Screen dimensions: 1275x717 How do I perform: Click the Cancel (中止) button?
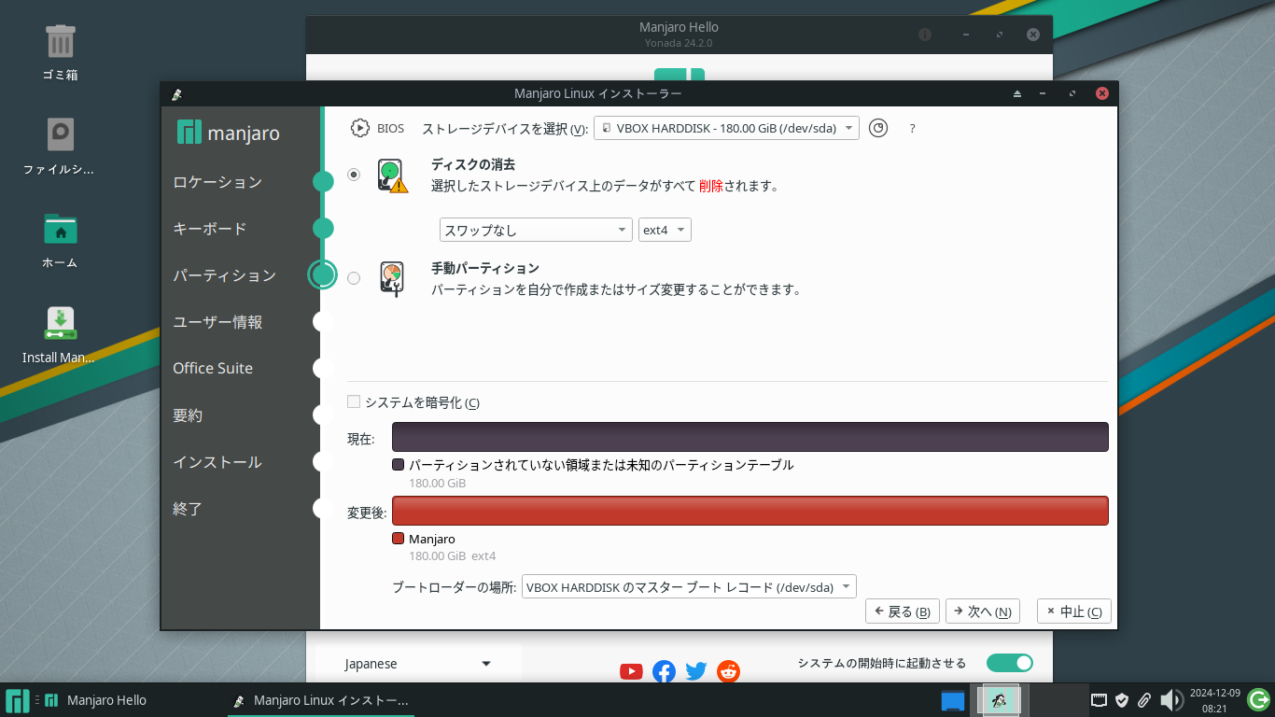[x=1074, y=612]
